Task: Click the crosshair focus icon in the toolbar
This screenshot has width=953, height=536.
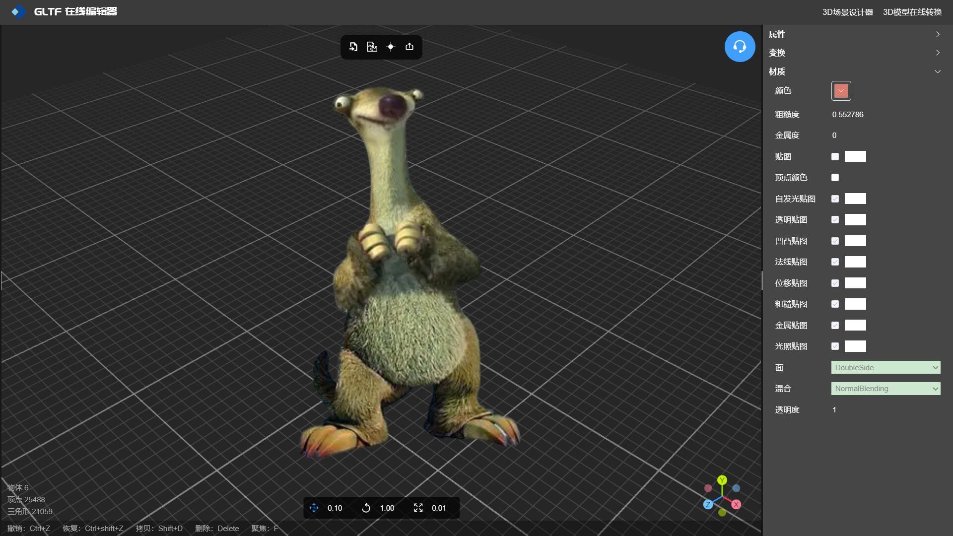Action: coord(391,47)
